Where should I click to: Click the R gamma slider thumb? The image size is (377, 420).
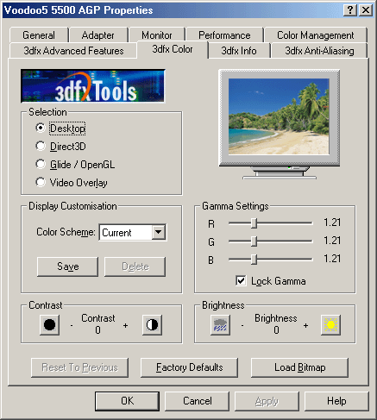pyautogui.click(x=254, y=223)
